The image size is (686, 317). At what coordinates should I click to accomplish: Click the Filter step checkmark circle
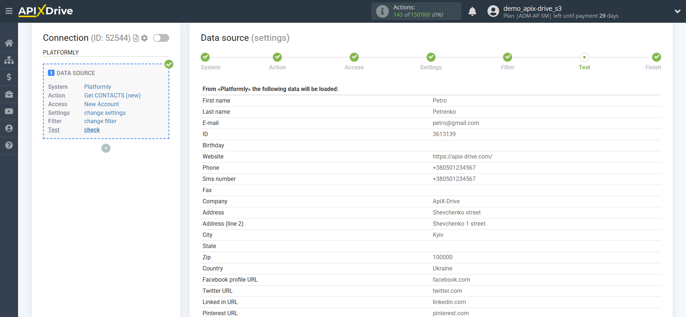click(x=508, y=57)
